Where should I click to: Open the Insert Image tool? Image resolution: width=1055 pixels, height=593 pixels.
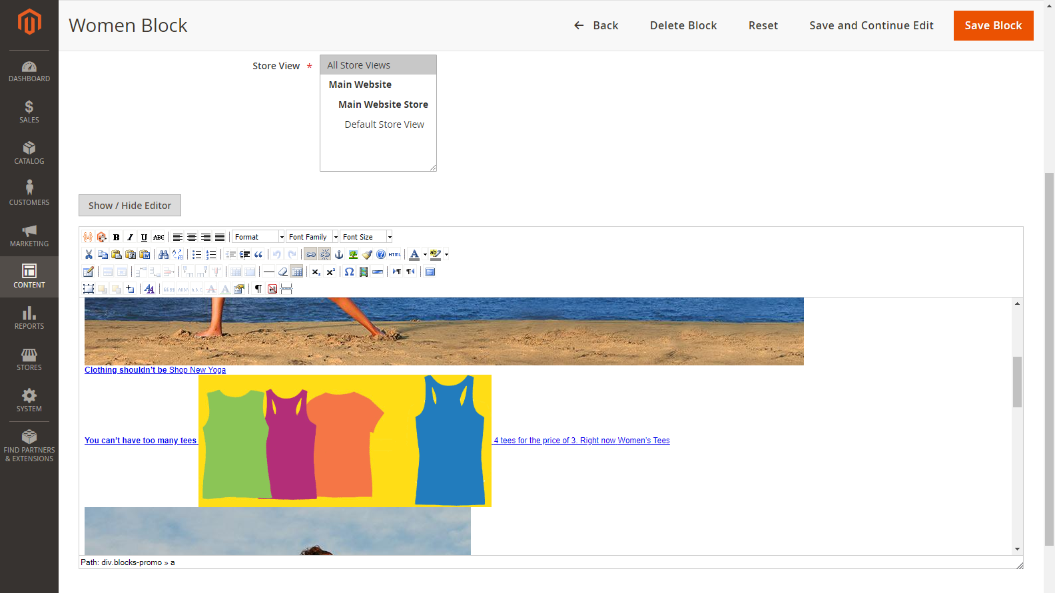pos(353,254)
